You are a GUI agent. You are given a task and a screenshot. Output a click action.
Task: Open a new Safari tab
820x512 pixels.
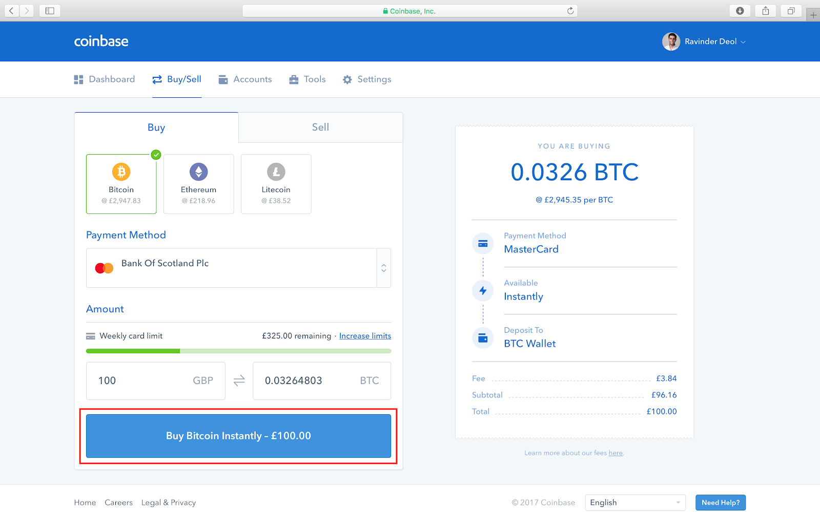coord(813,15)
